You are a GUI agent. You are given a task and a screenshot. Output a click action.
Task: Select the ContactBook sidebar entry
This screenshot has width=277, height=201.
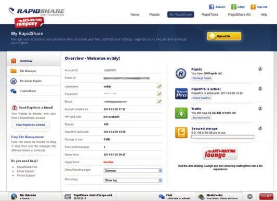pyautogui.click(x=34, y=91)
